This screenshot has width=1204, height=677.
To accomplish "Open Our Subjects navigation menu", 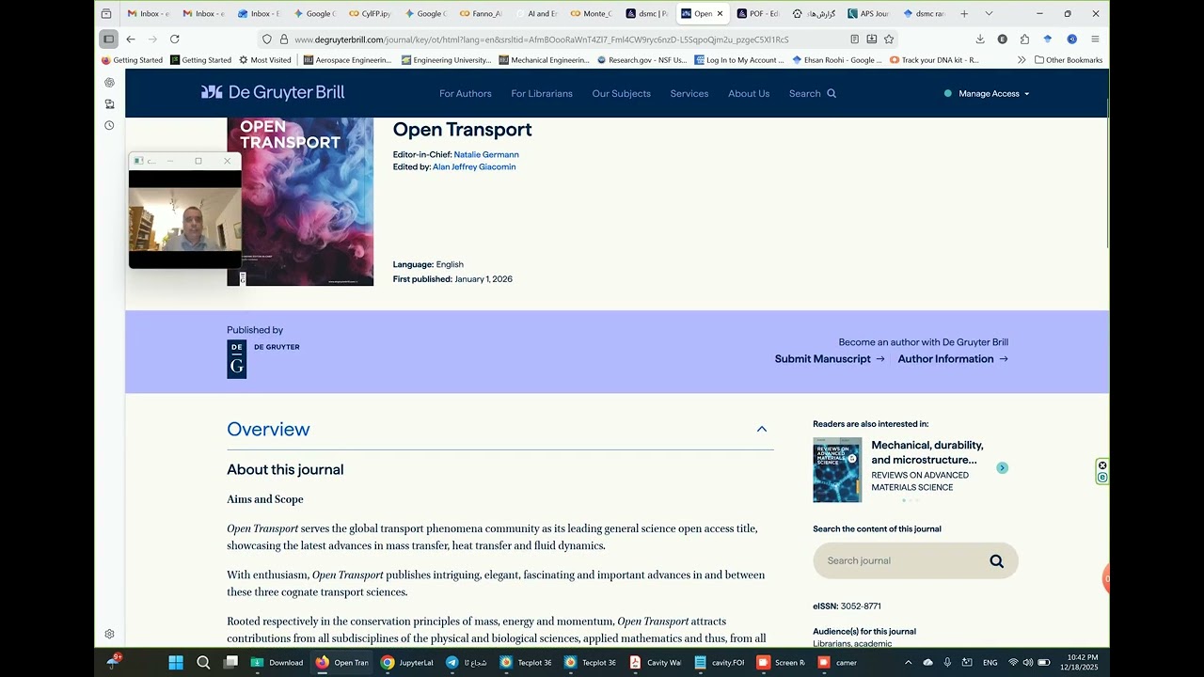I will [622, 94].
